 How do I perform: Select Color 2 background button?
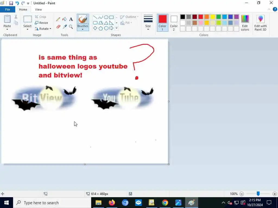[174, 23]
